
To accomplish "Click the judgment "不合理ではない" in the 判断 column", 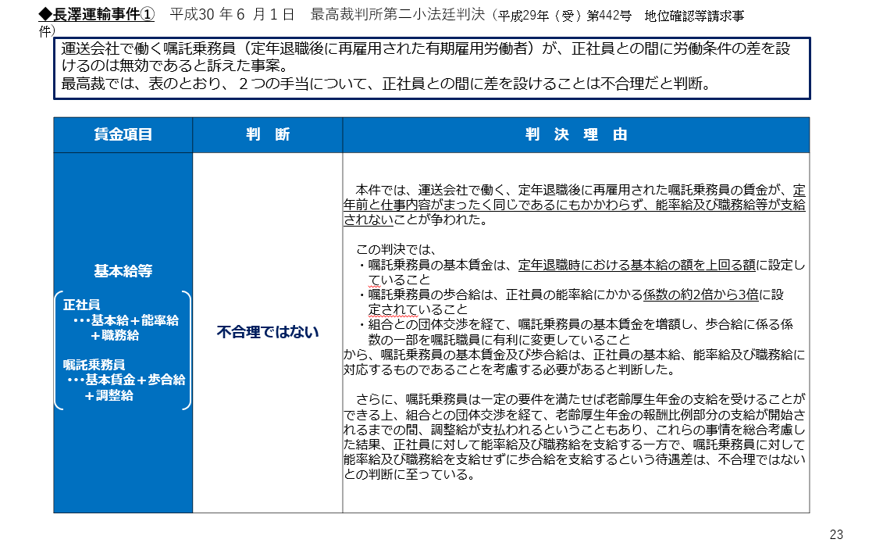I will click(268, 333).
